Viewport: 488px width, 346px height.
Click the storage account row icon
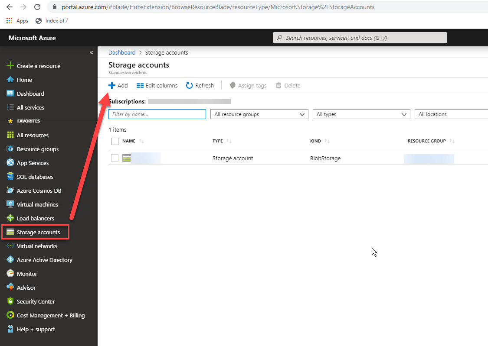tap(126, 158)
